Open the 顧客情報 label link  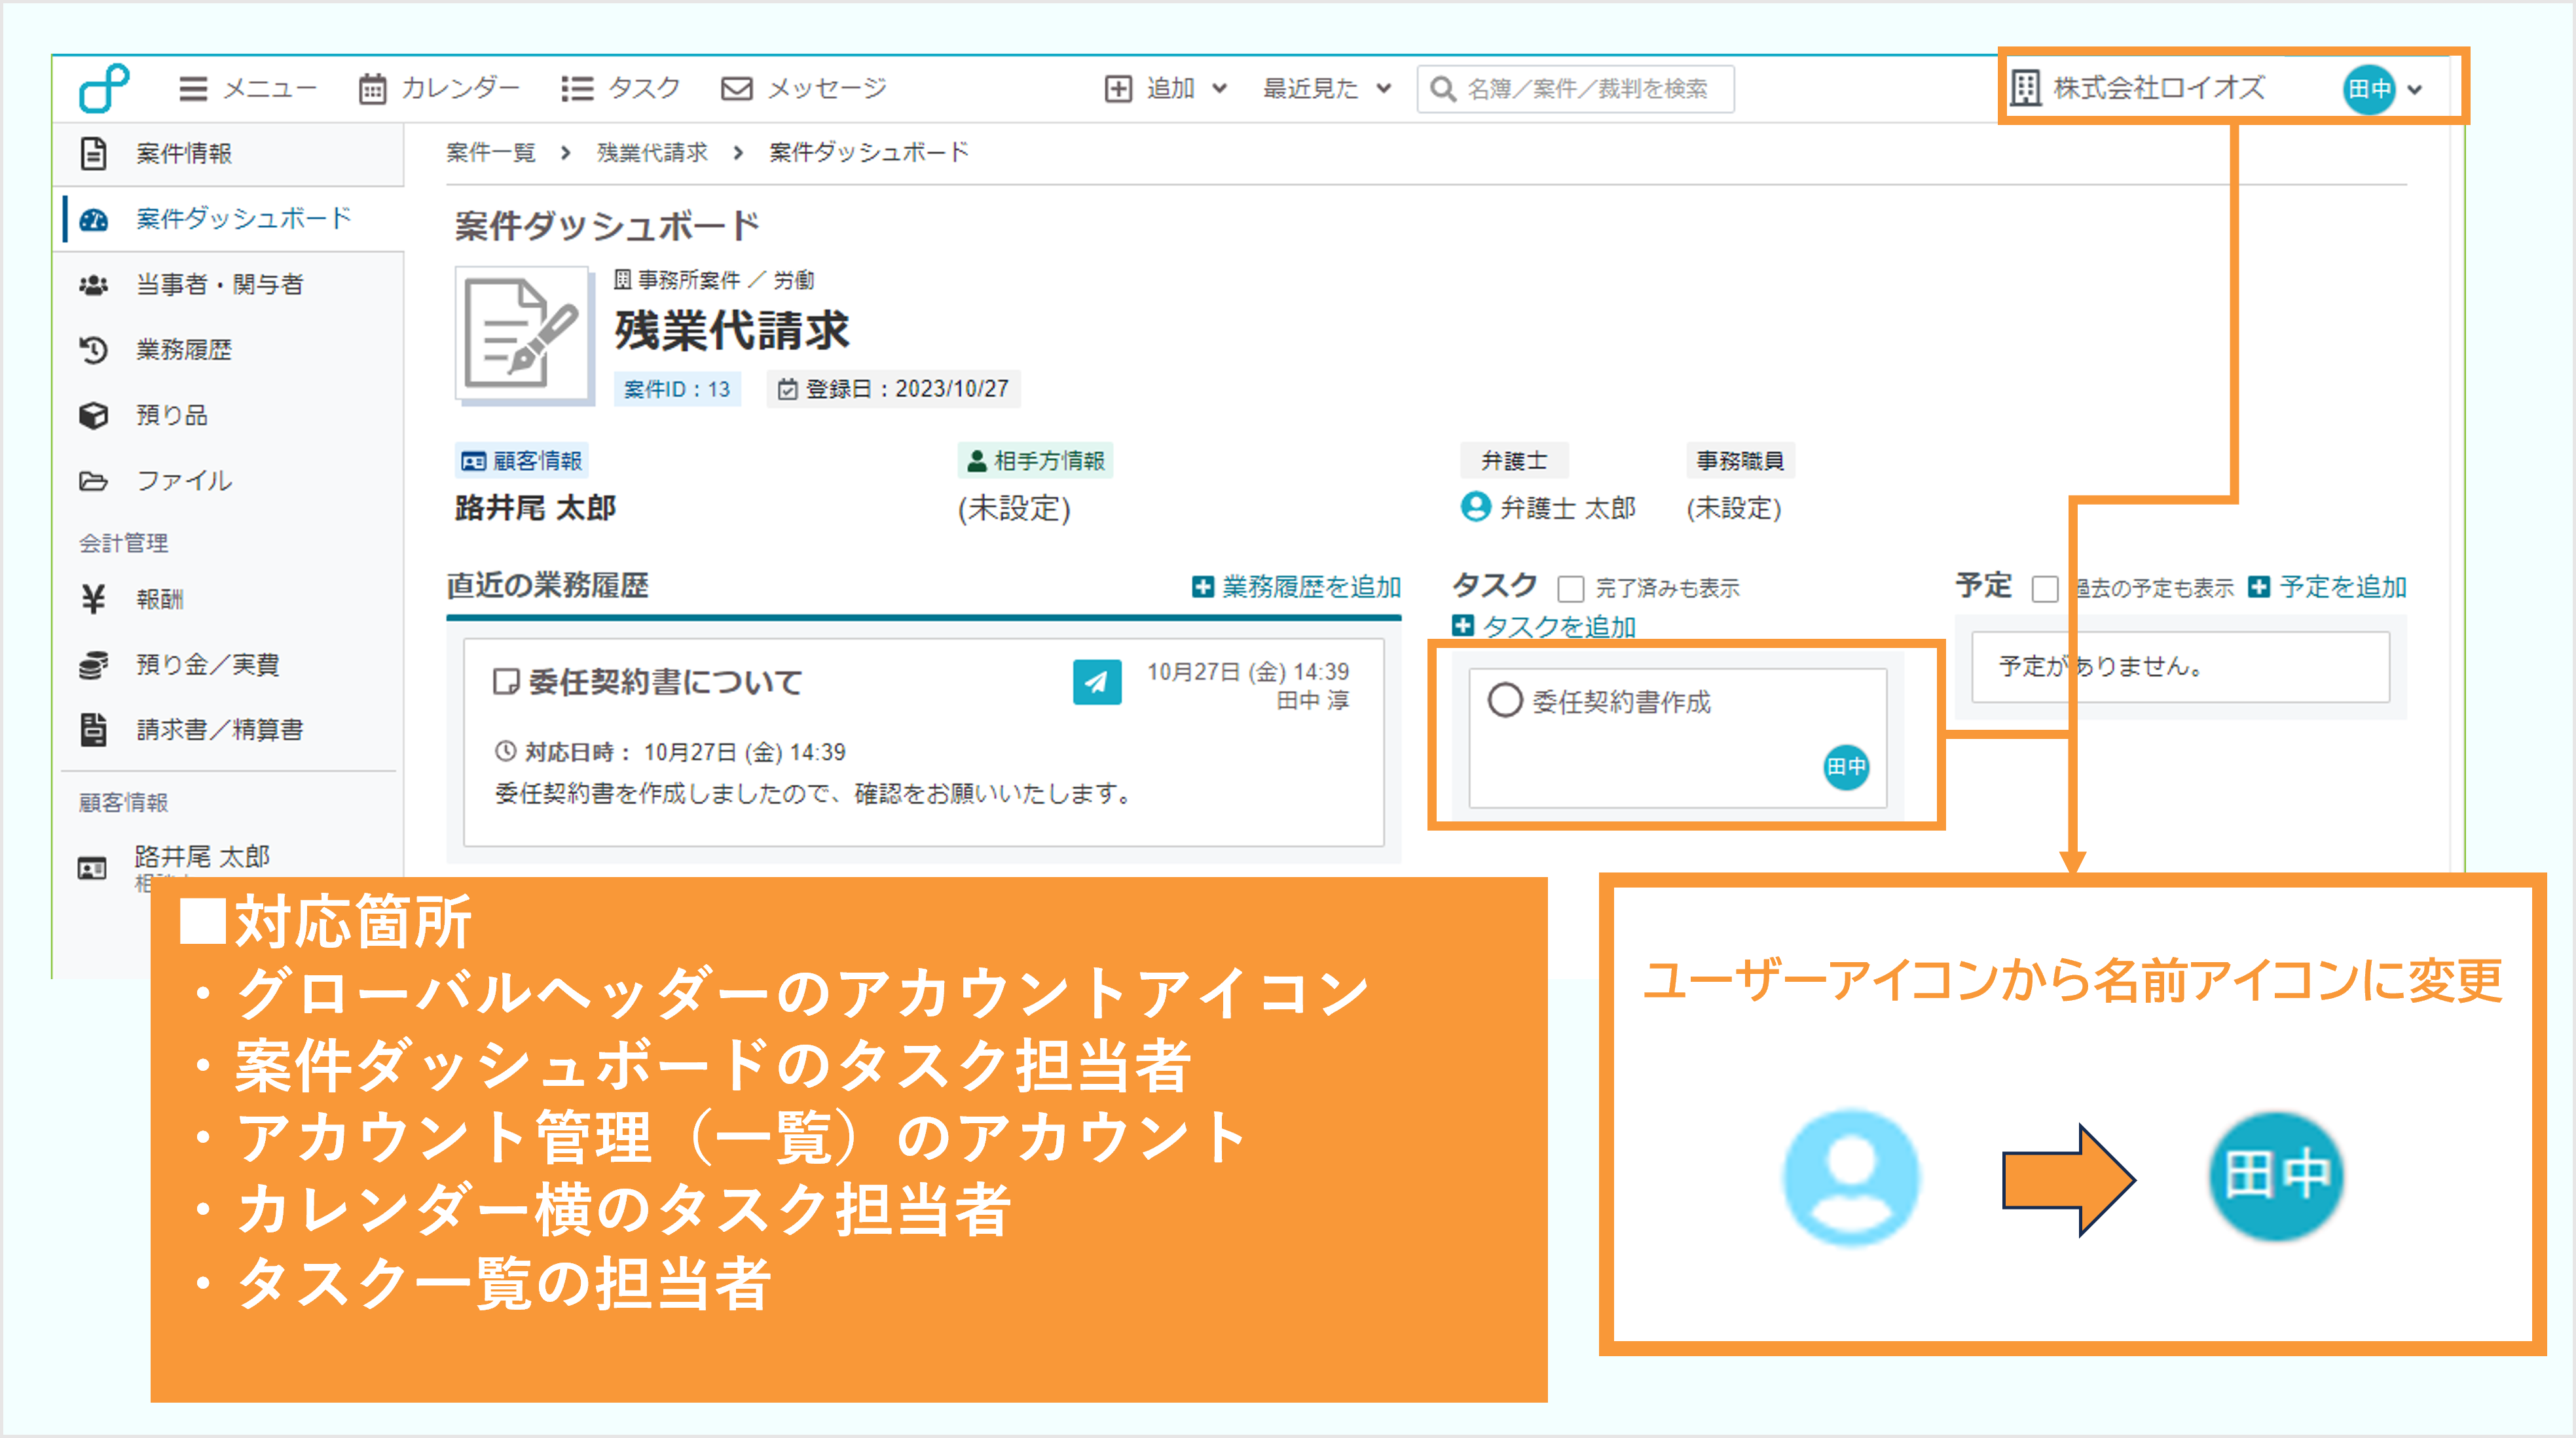tap(522, 461)
